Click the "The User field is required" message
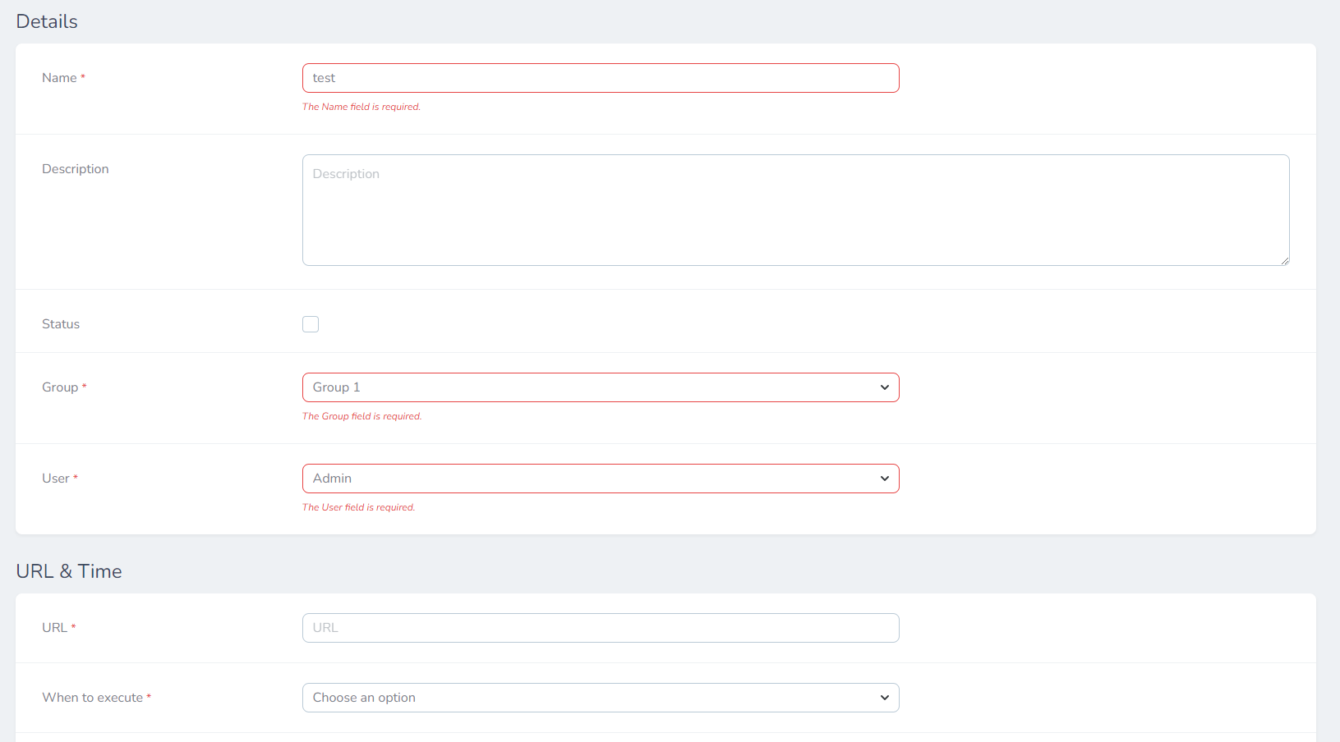Viewport: 1340px width, 742px height. [x=358, y=507]
